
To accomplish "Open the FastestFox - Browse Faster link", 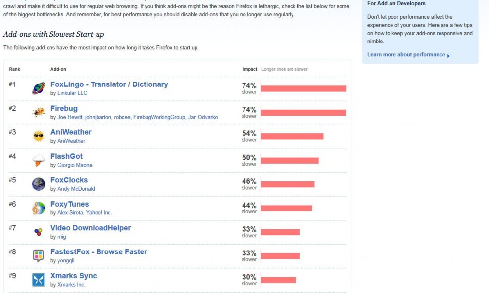I will 98,252.
